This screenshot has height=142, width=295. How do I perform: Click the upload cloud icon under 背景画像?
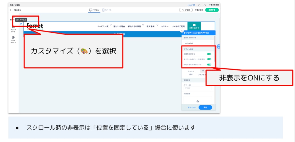tap(198, 101)
